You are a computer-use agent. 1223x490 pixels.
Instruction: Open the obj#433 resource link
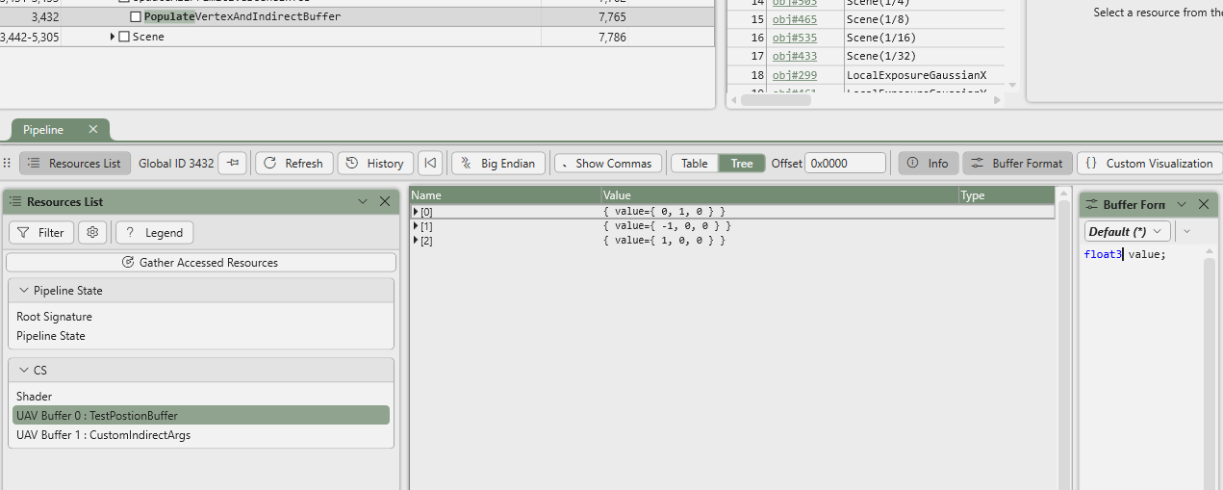(x=794, y=56)
